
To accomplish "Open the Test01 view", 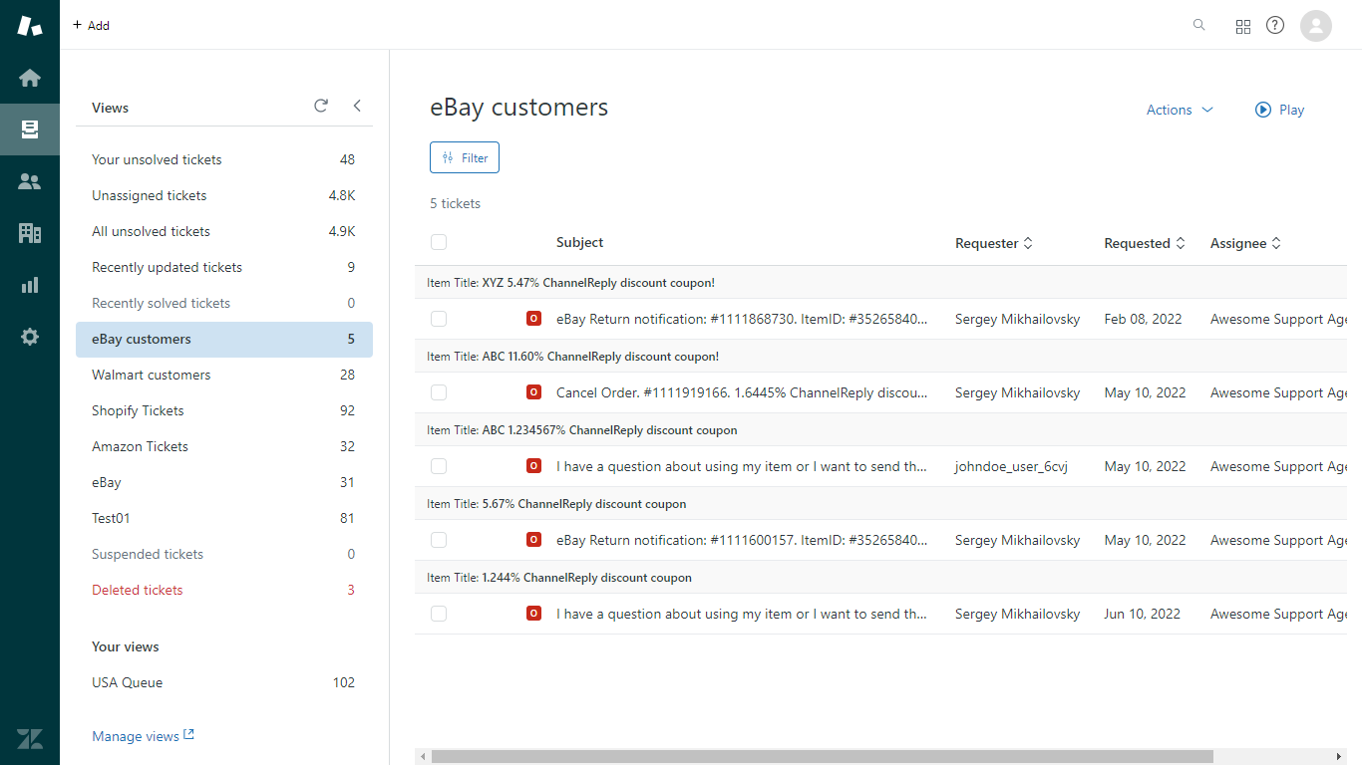I will click(x=224, y=518).
